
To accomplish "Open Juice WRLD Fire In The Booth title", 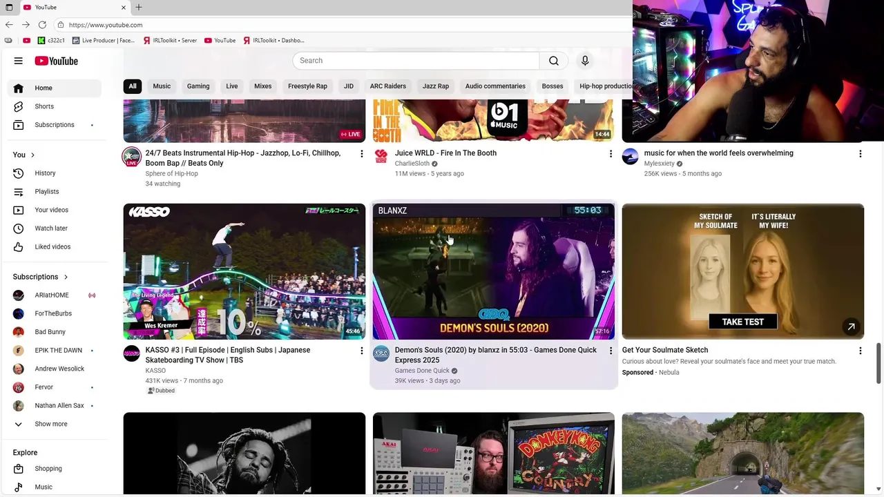I will coord(445,153).
